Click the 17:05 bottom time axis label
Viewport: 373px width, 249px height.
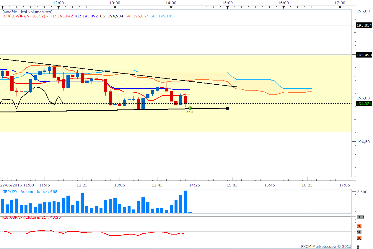(345, 185)
